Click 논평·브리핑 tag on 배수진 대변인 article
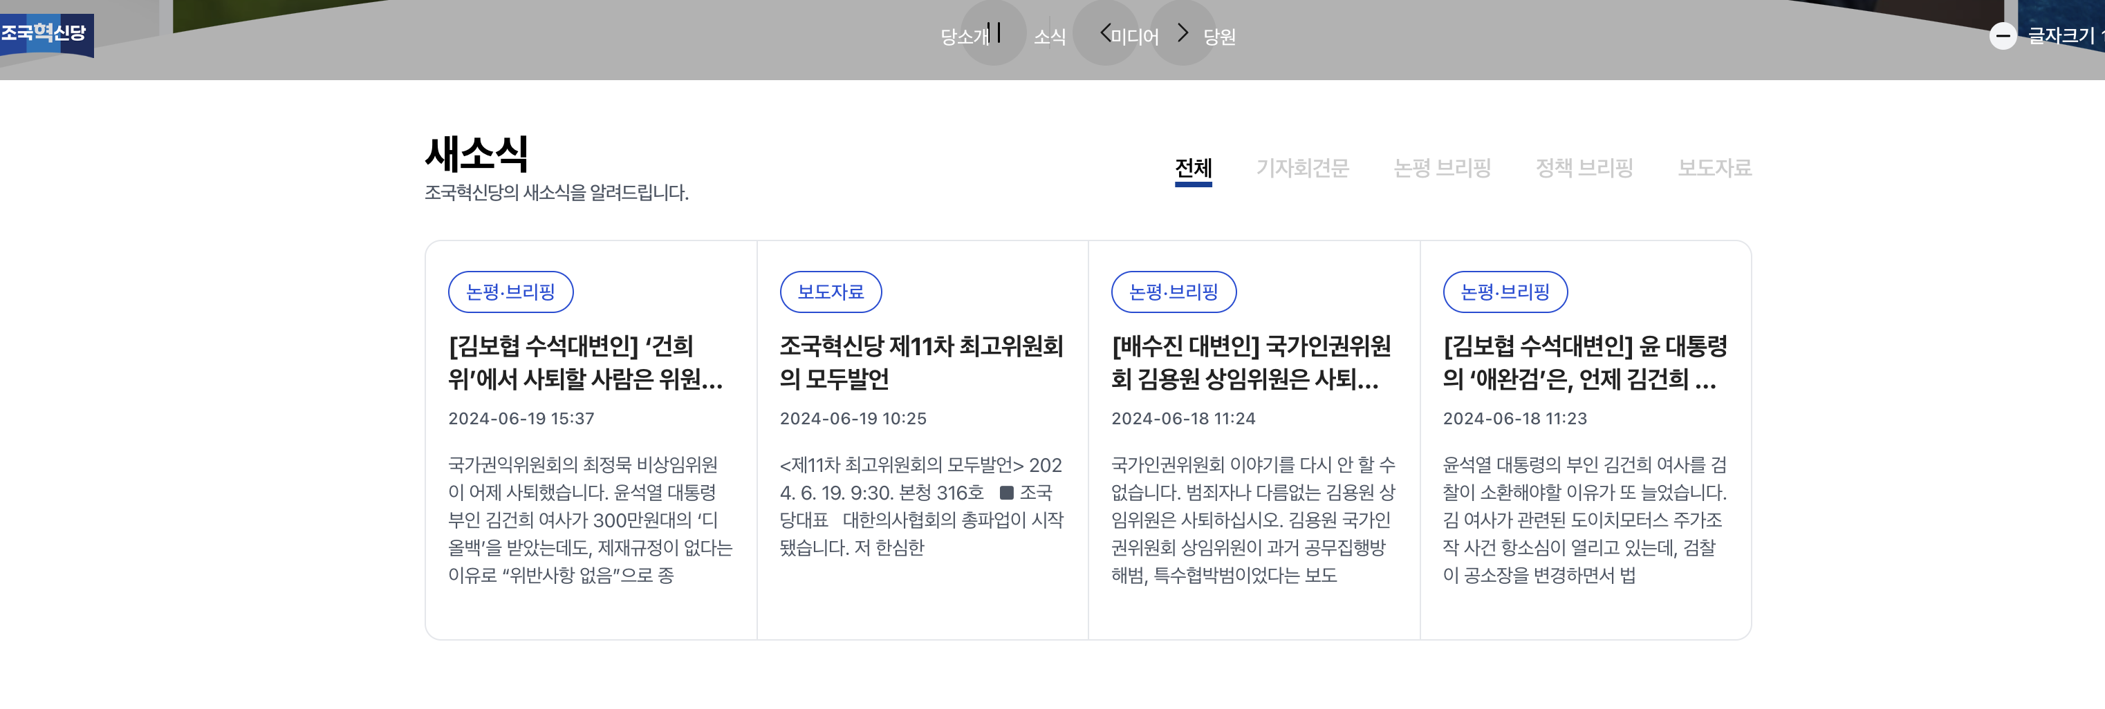 pos(1174,292)
